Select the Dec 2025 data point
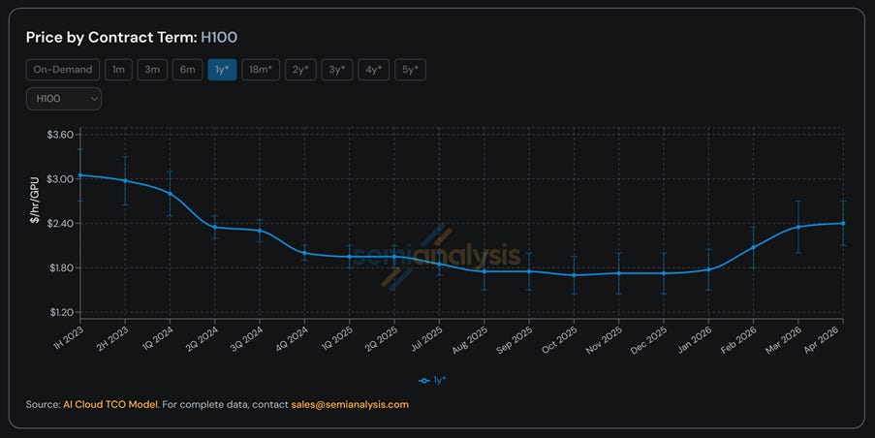The width and height of the screenshot is (875, 438). [x=664, y=273]
